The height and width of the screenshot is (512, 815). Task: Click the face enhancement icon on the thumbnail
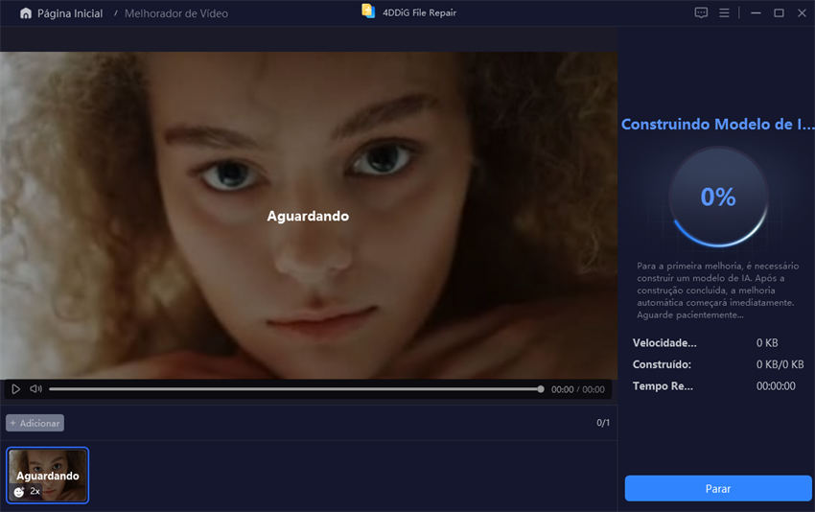pyautogui.click(x=18, y=491)
